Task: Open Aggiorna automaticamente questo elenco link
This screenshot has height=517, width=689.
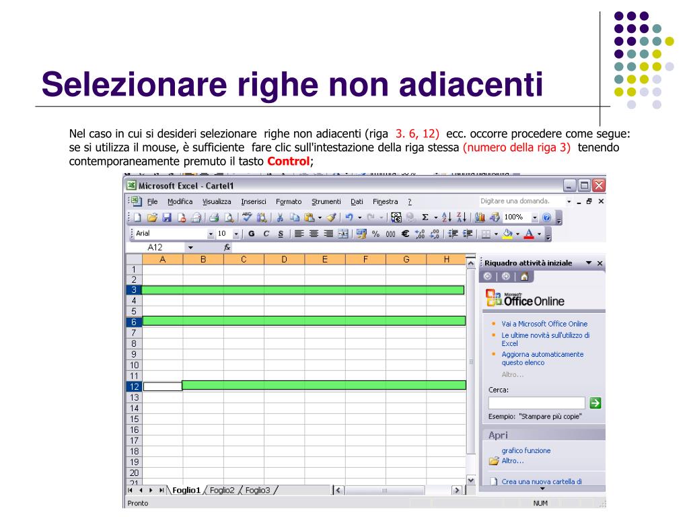Action: click(x=543, y=358)
